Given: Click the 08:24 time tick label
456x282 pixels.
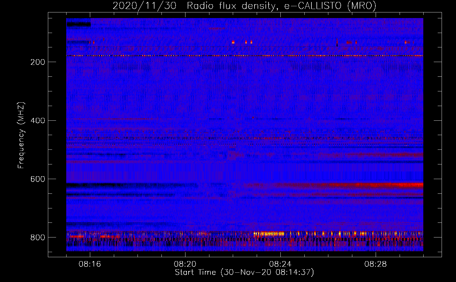Looking at the screenshot, I should pyautogui.click(x=280, y=264).
